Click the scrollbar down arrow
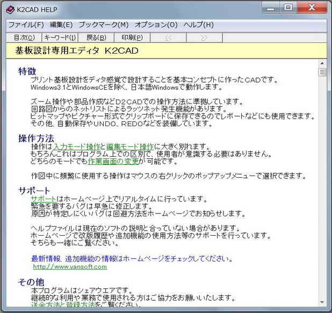This screenshot has height=313, width=332. coord(322,303)
